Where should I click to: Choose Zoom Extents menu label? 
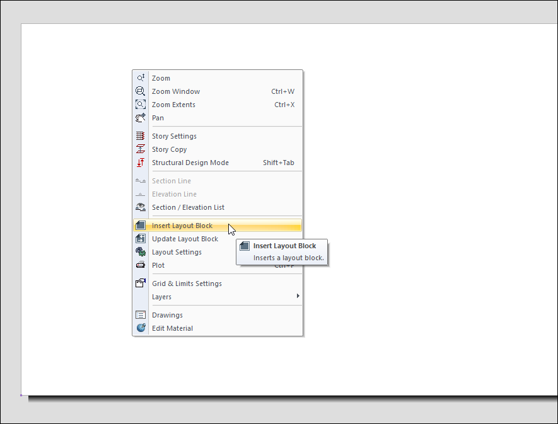pos(173,105)
